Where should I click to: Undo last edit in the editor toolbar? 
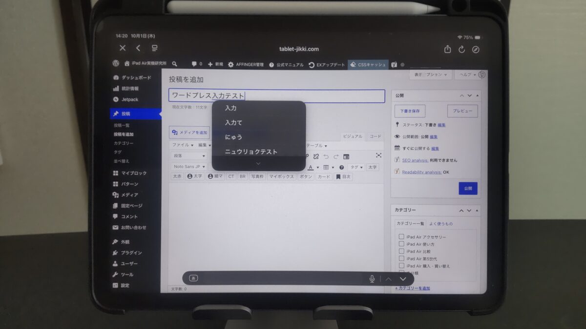(x=326, y=156)
